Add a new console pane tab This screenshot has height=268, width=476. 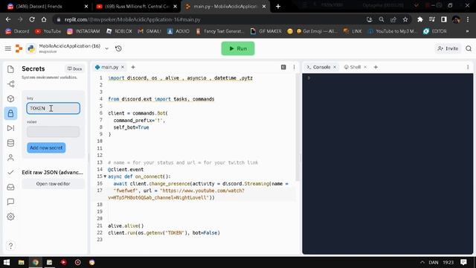(x=376, y=67)
